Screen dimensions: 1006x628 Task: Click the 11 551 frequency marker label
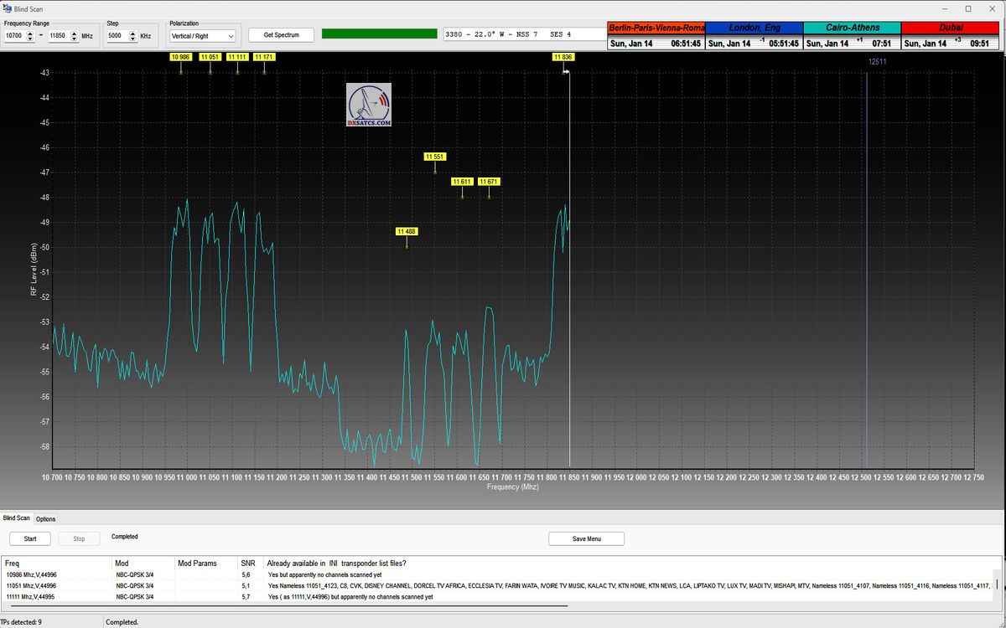(434, 157)
